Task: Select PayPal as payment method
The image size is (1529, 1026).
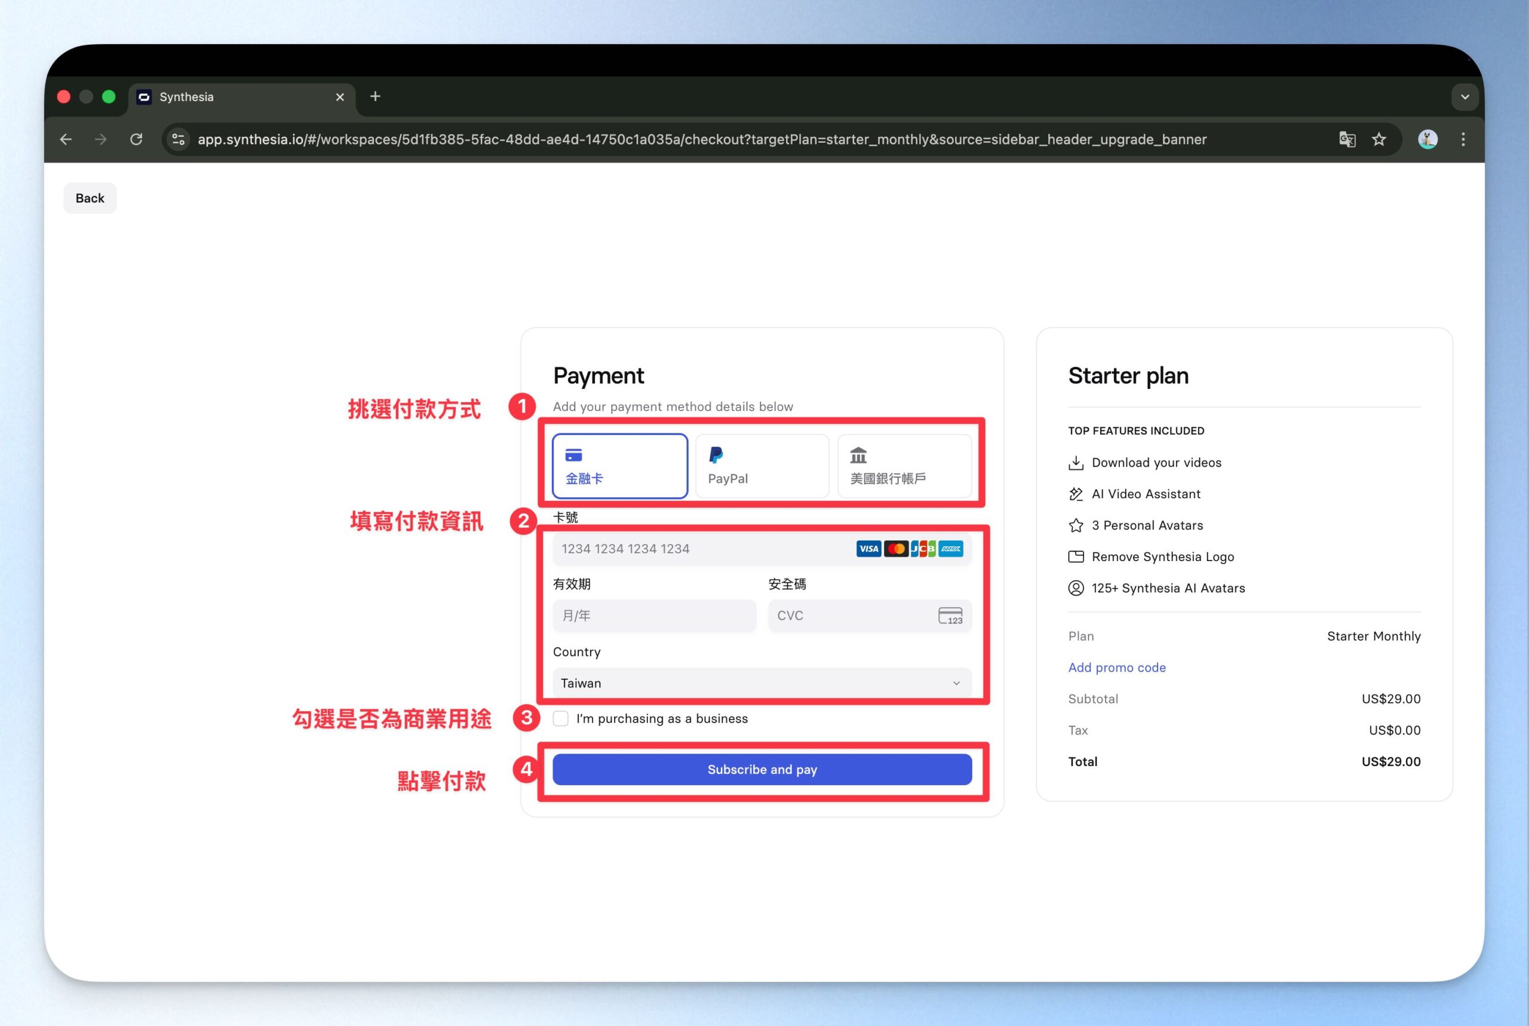Action: pyautogui.click(x=762, y=466)
